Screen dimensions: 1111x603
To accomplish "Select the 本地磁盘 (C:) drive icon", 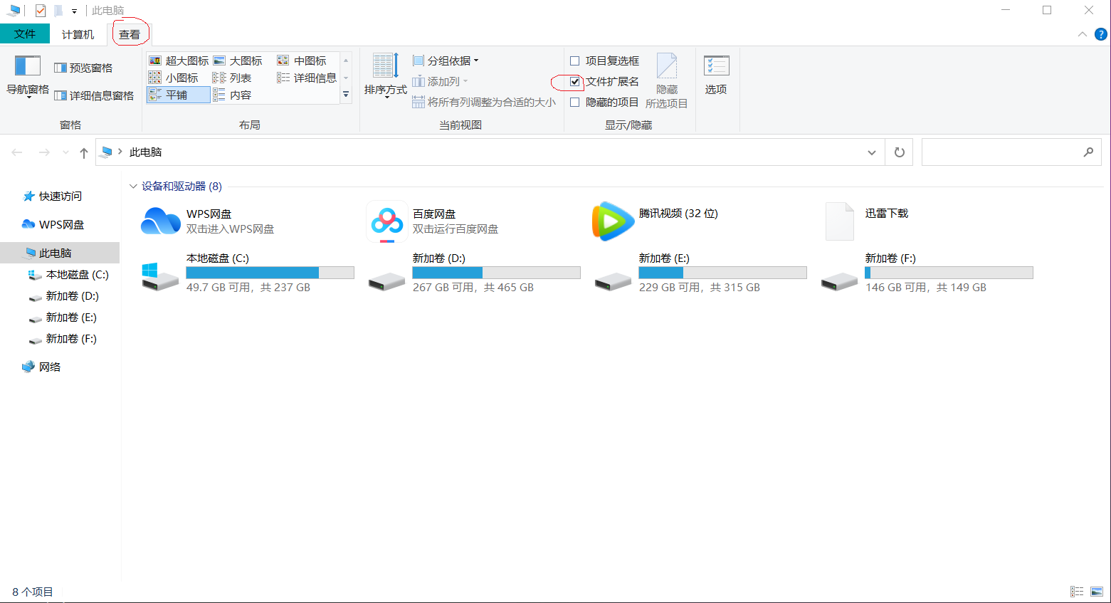I will [x=159, y=276].
